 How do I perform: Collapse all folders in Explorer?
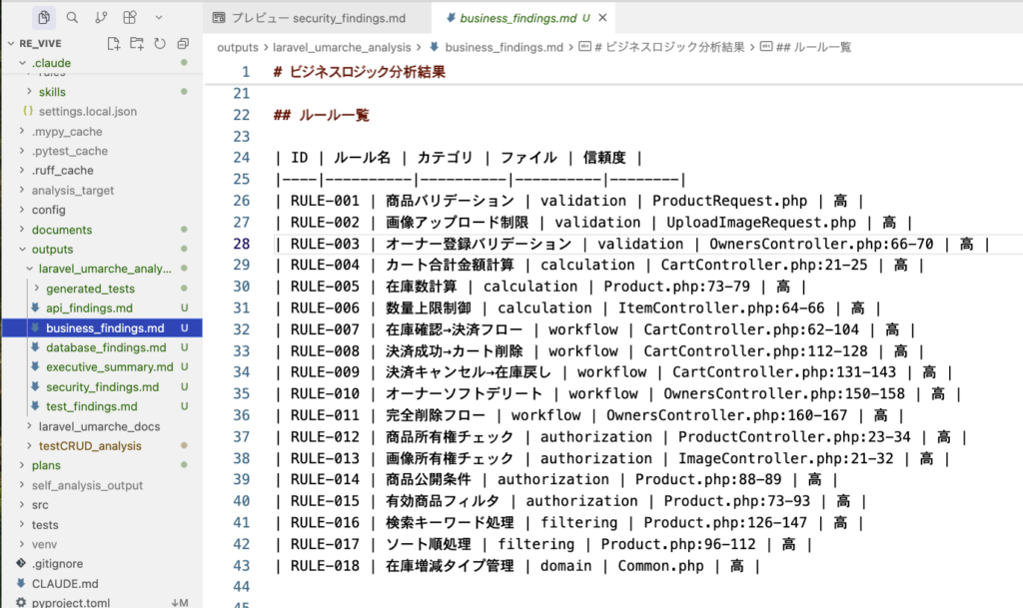point(183,44)
